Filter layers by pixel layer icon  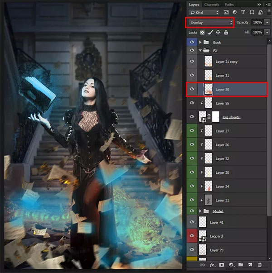[x=226, y=12]
